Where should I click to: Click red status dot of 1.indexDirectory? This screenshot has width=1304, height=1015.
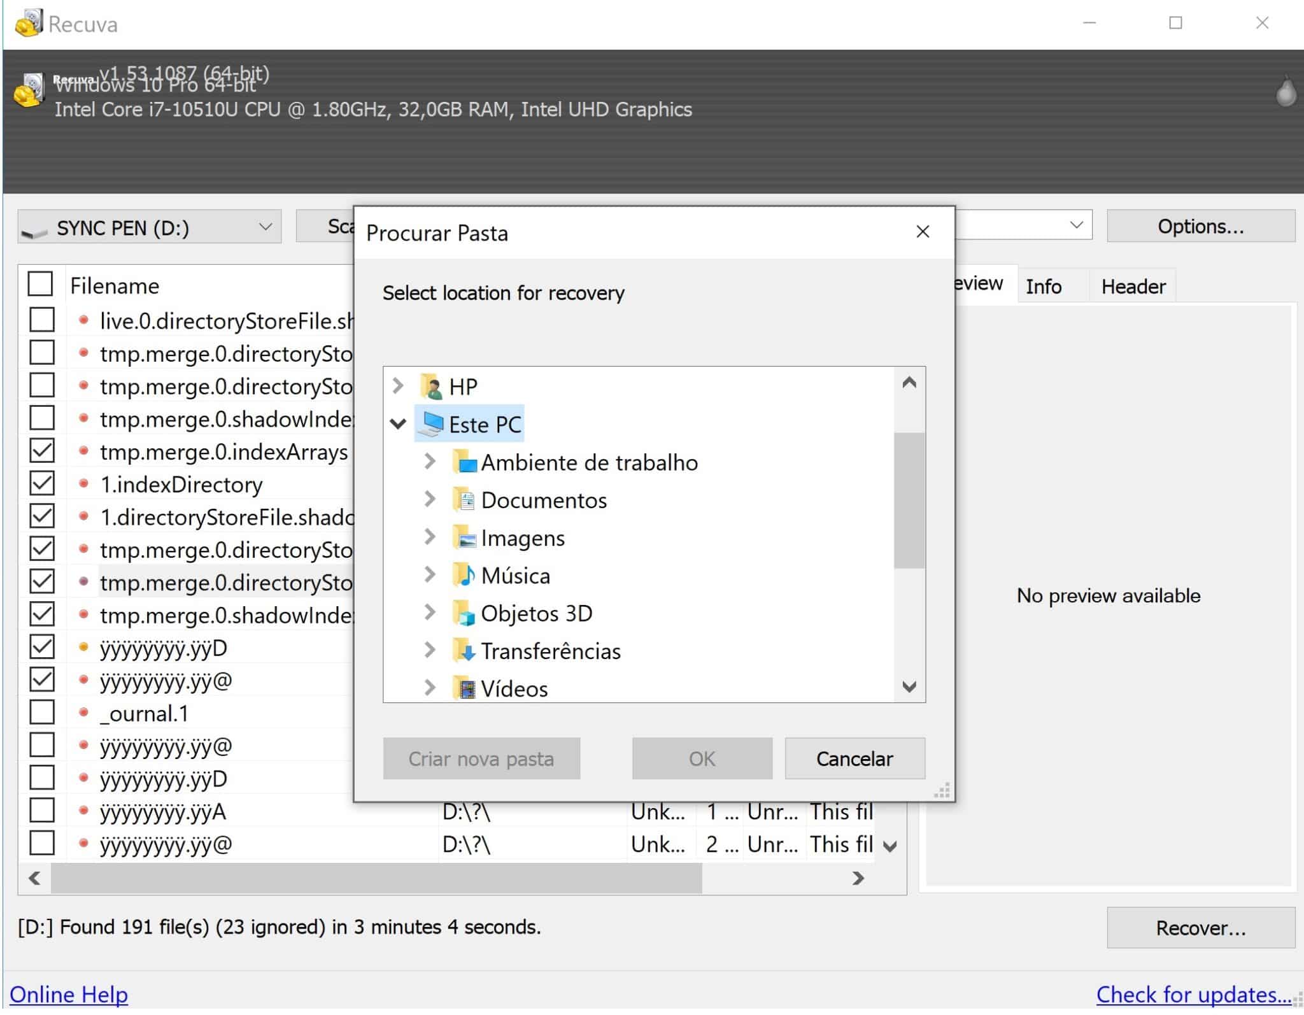(x=83, y=484)
